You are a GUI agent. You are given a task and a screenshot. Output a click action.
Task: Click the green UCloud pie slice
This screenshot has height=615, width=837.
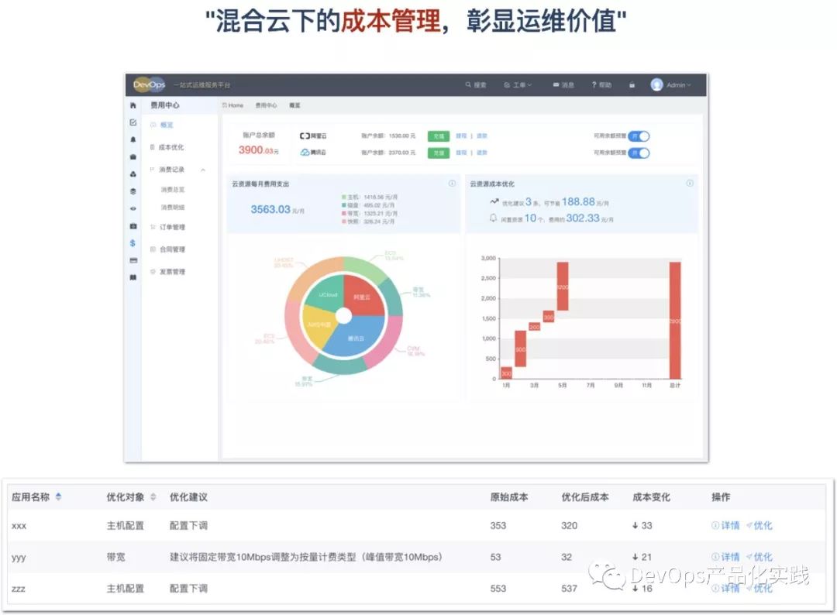point(327,294)
